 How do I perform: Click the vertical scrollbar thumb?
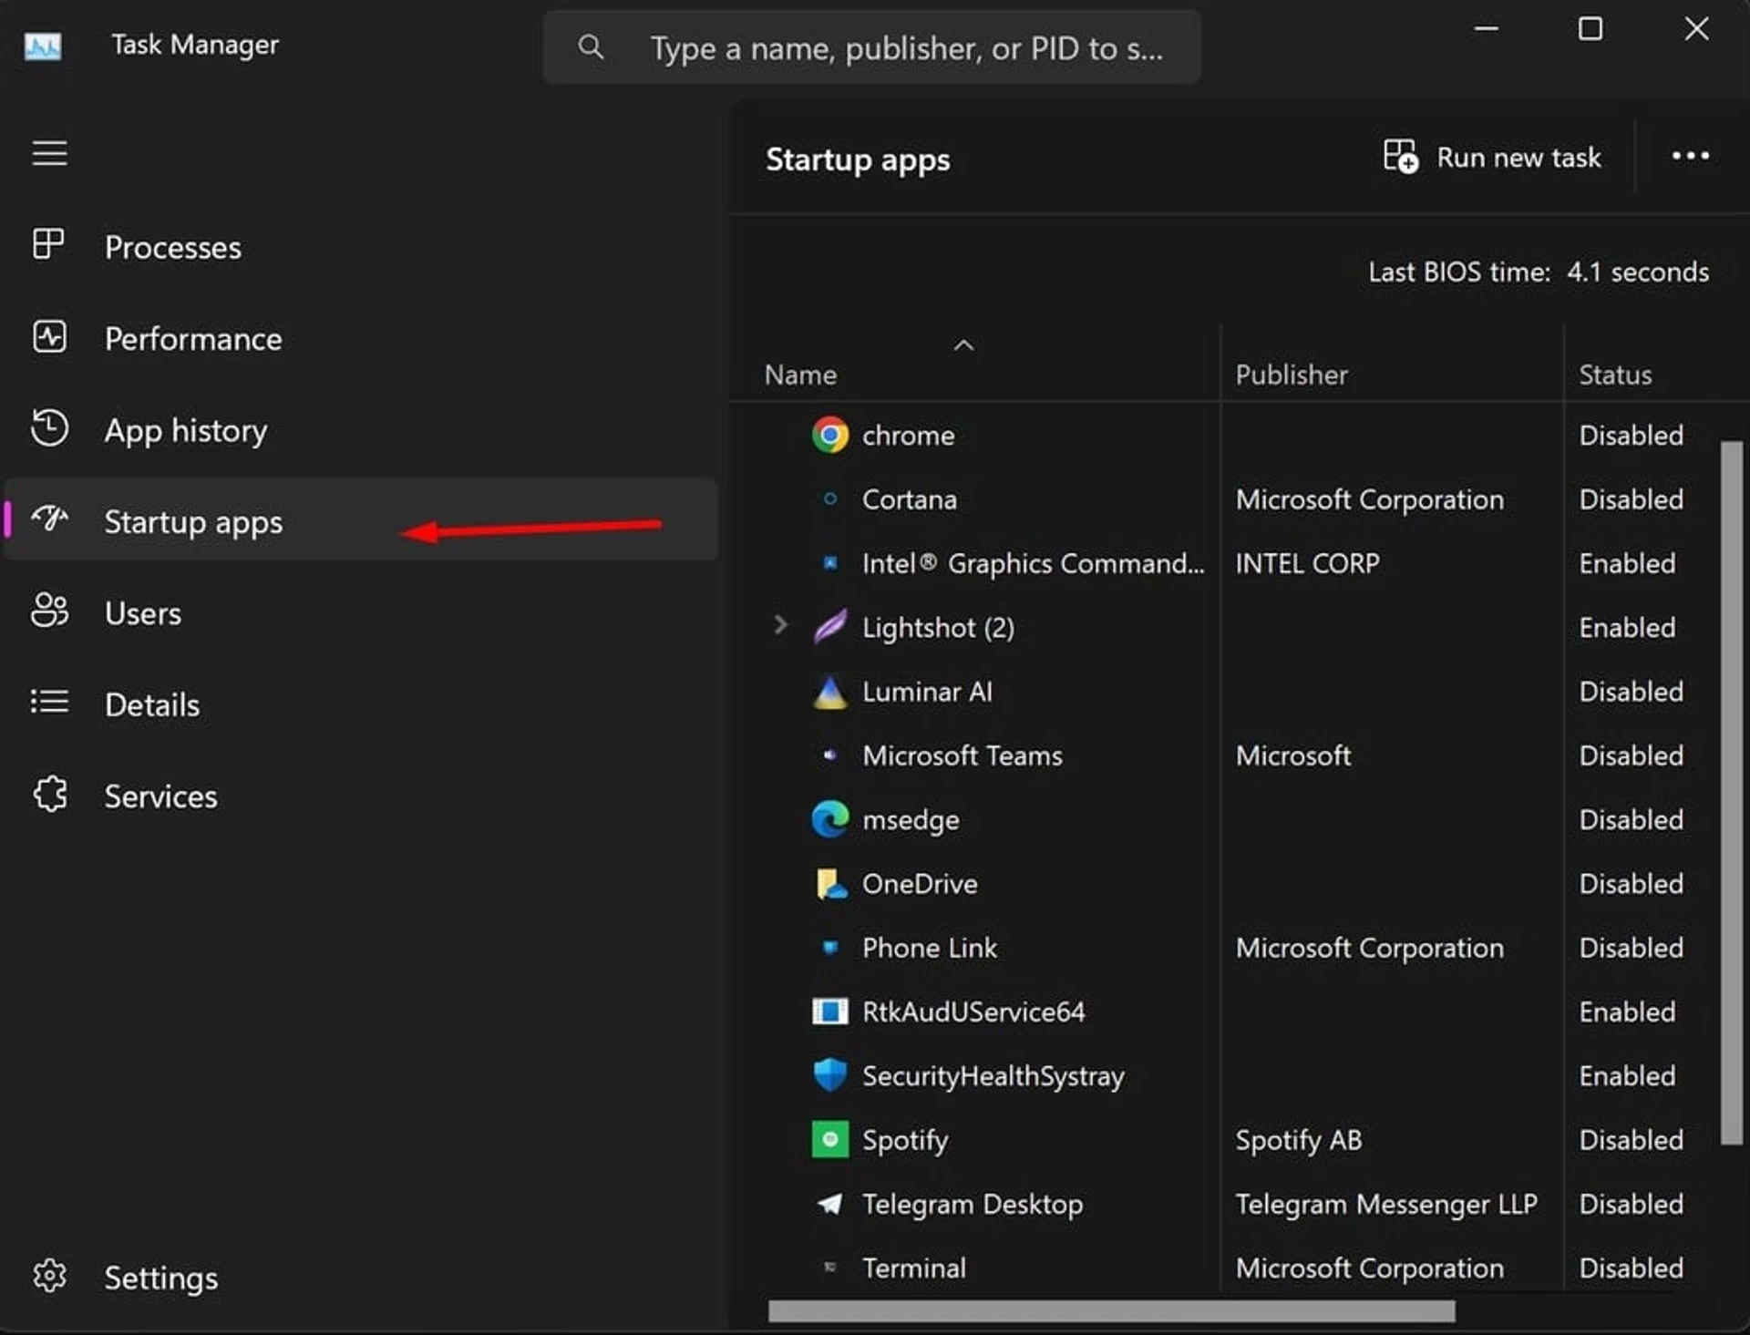(1731, 793)
